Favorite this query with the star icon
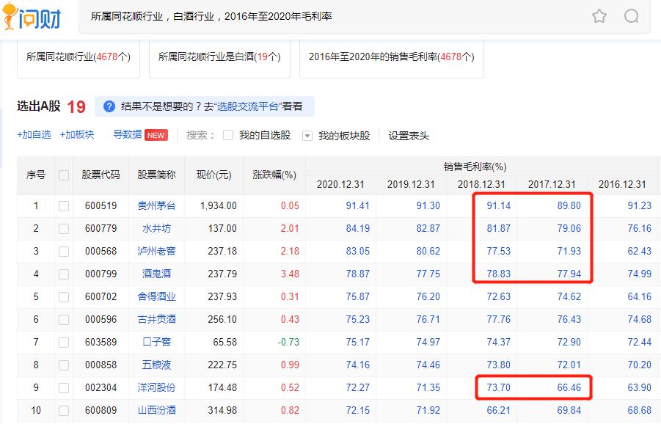Screen dimensions: 661x424 click(599, 16)
